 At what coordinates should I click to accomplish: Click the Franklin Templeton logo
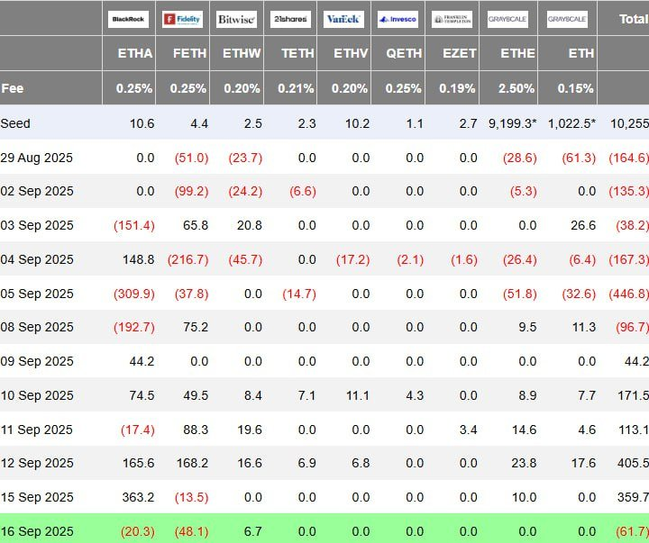(452, 19)
